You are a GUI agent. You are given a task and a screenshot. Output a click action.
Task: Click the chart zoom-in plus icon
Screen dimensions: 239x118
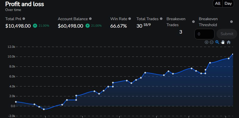tap(206, 42)
